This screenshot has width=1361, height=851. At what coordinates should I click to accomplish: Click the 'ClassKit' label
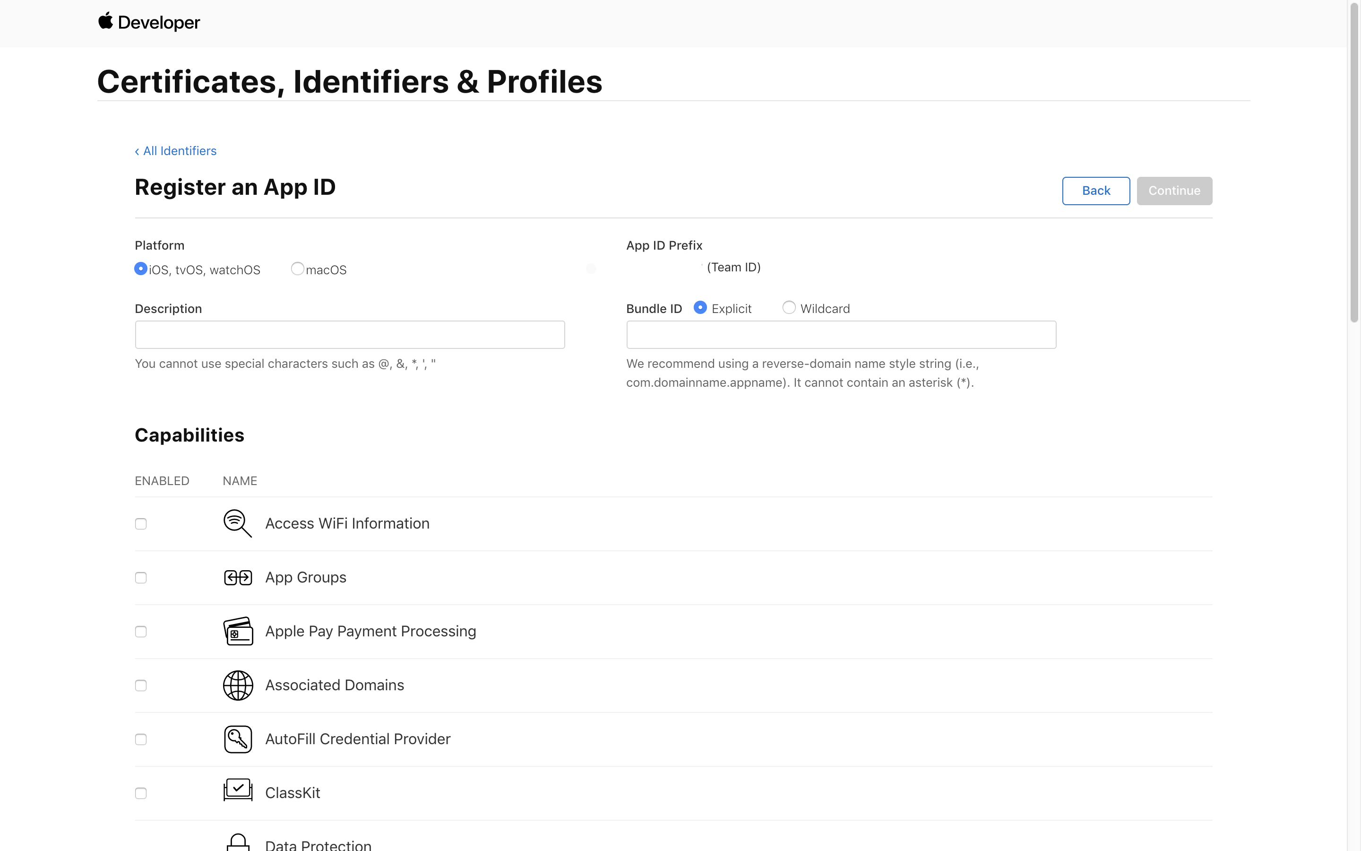click(293, 793)
